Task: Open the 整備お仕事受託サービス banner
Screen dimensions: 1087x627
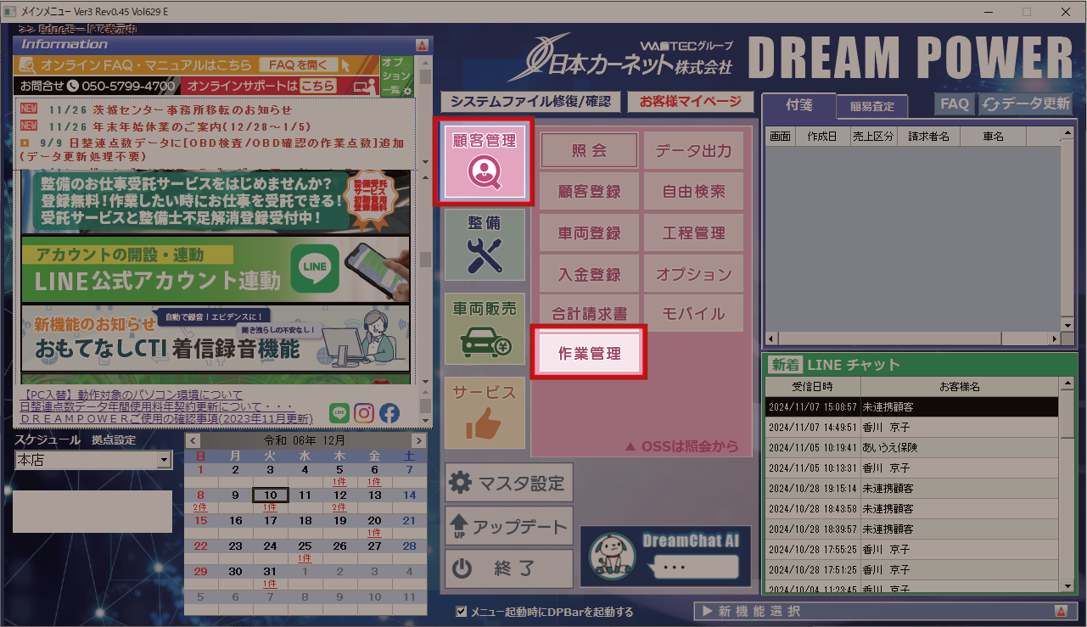Action: coord(216,202)
